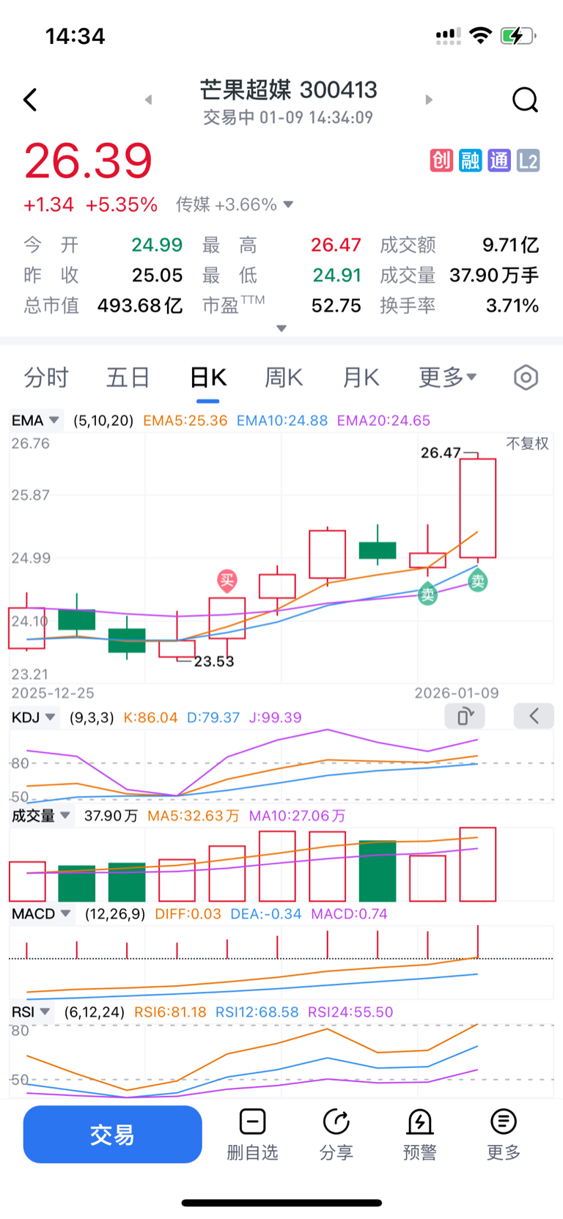Go to previous stock left triangle

(x=148, y=100)
